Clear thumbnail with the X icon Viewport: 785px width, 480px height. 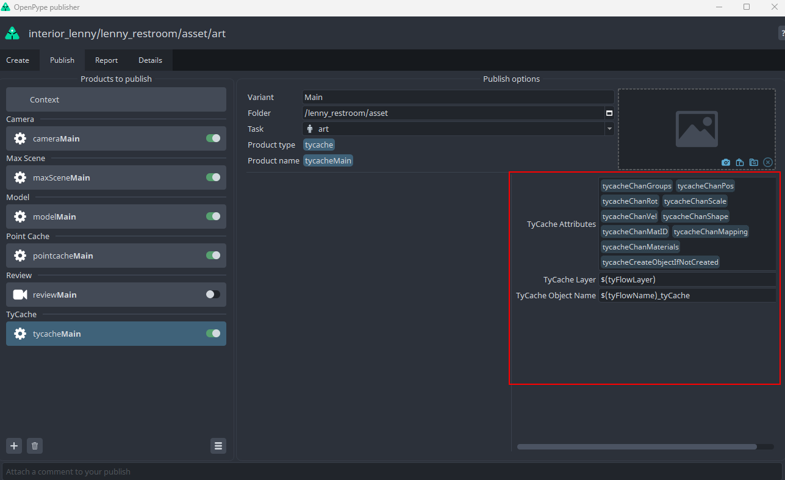coord(768,162)
